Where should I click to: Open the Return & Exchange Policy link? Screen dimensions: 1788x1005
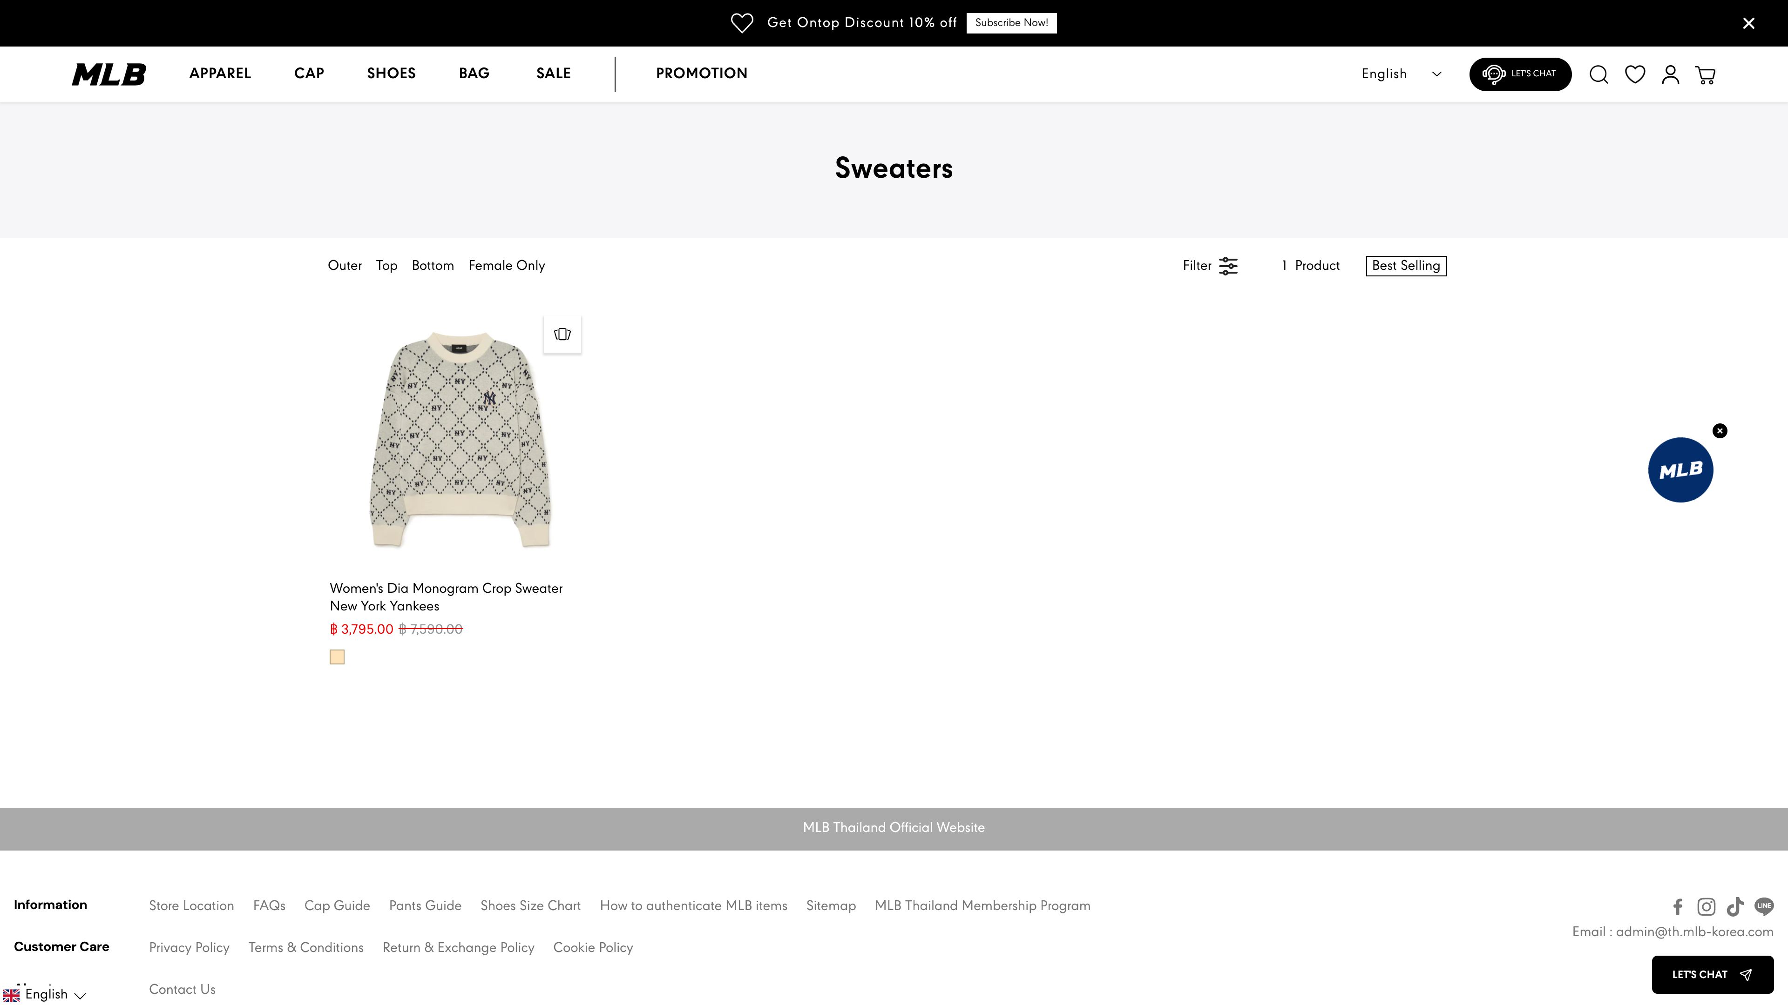458,948
